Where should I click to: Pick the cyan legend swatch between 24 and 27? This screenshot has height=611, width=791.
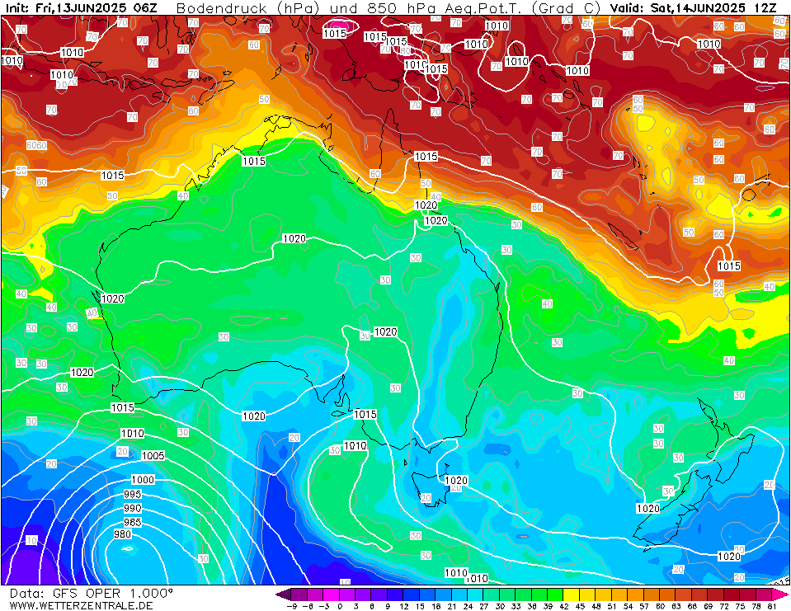point(475,595)
